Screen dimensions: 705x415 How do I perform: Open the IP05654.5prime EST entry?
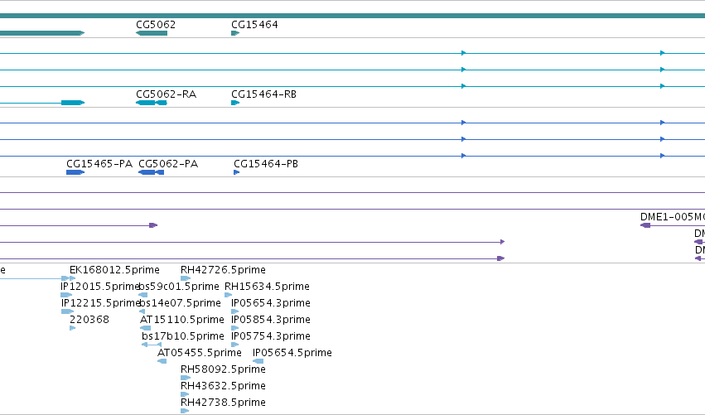pyautogui.click(x=292, y=354)
